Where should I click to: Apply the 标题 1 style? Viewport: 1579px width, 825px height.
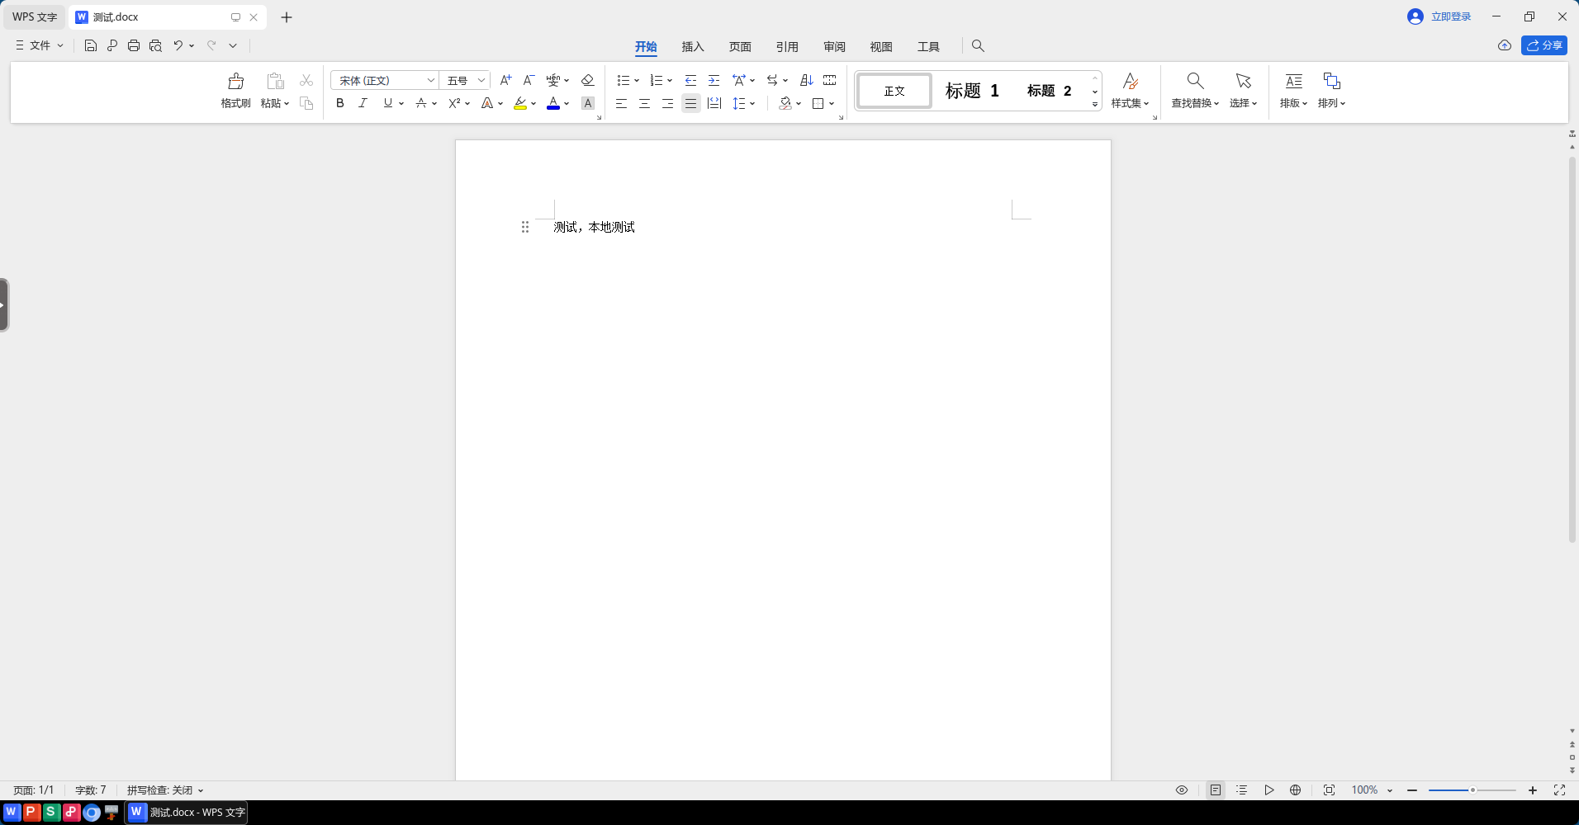[972, 91]
